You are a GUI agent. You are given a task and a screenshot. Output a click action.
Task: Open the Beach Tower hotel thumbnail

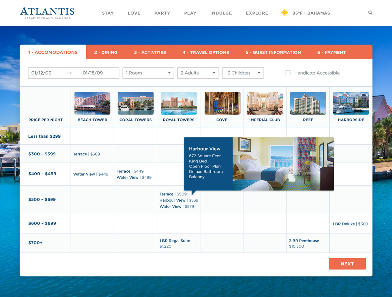(x=92, y=102)
